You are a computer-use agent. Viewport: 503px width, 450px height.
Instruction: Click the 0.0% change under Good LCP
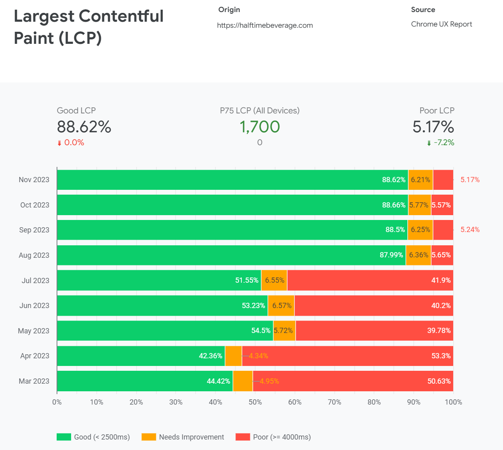click(x=74, y=143)
